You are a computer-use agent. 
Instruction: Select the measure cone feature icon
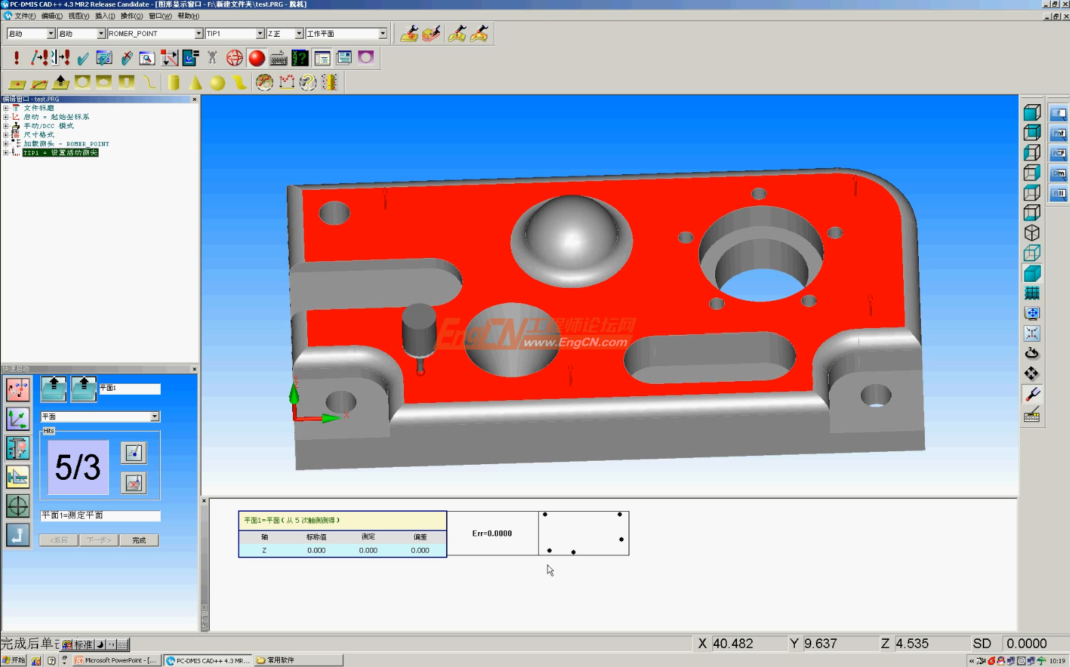point(195,82)
